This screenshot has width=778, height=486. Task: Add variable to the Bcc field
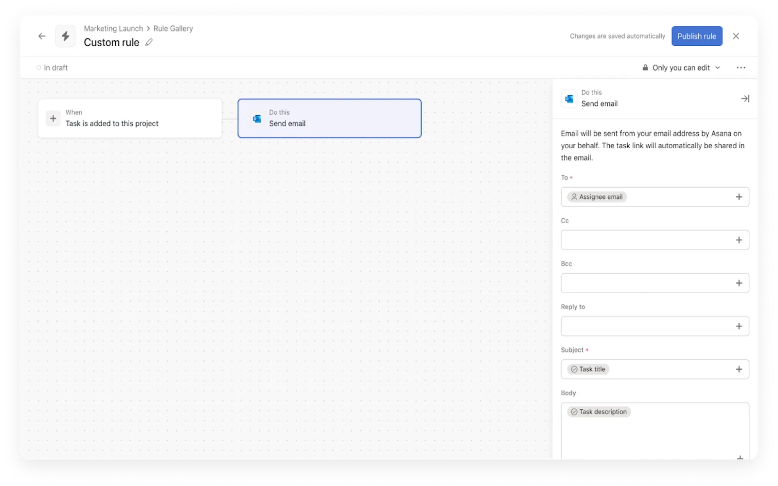click(x=739, y=283)
